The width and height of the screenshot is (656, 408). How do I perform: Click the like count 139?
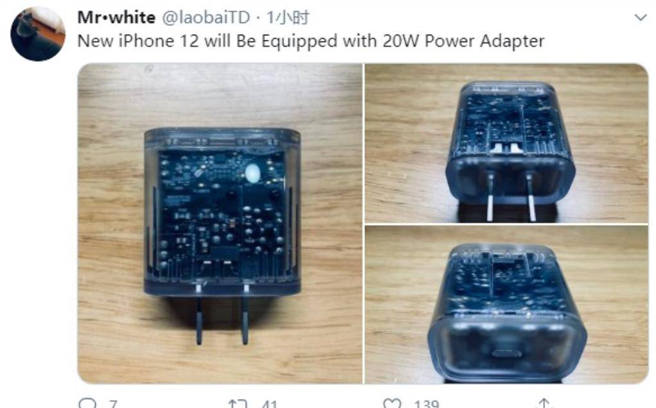(427, 404)
